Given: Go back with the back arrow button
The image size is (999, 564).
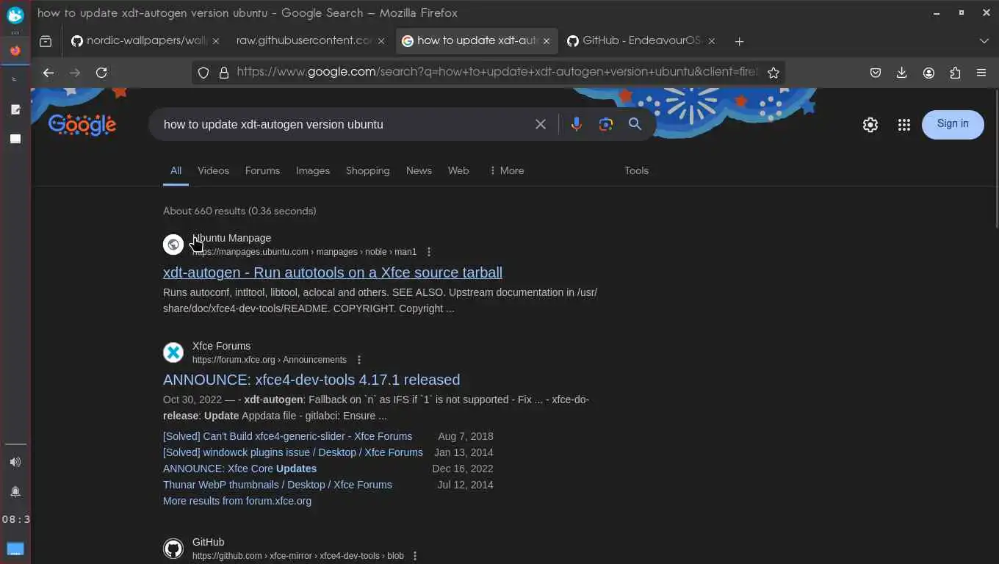Looking at the screenshot, I should (48, 73).
